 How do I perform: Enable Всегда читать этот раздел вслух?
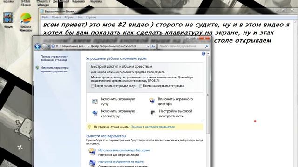pyautogui.click(x=93, y=86)
